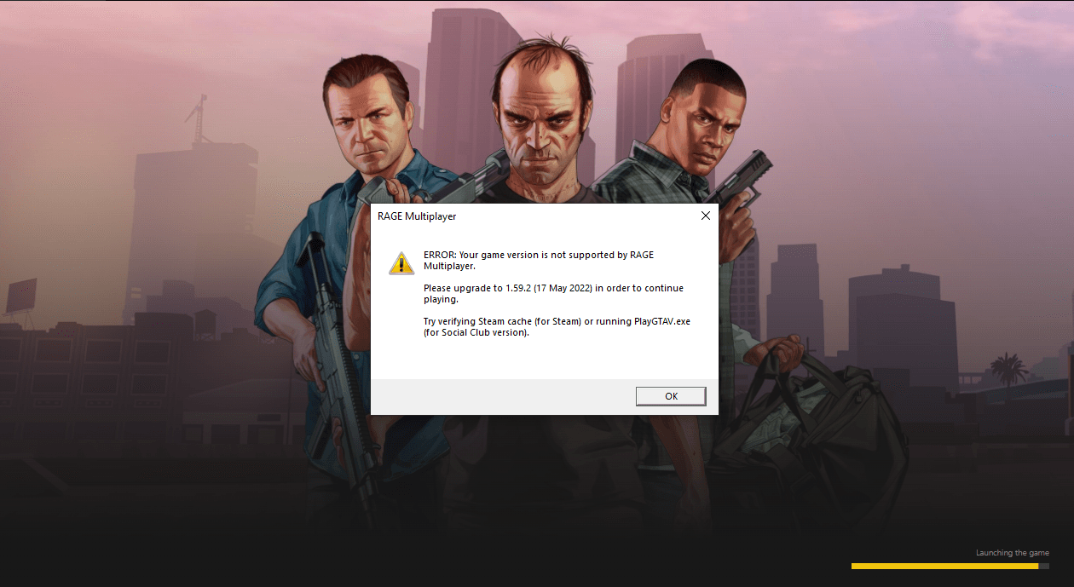1074x587 pixels.
Task: Click the construction crane atop the left building
Action: [x=198, y=119]
